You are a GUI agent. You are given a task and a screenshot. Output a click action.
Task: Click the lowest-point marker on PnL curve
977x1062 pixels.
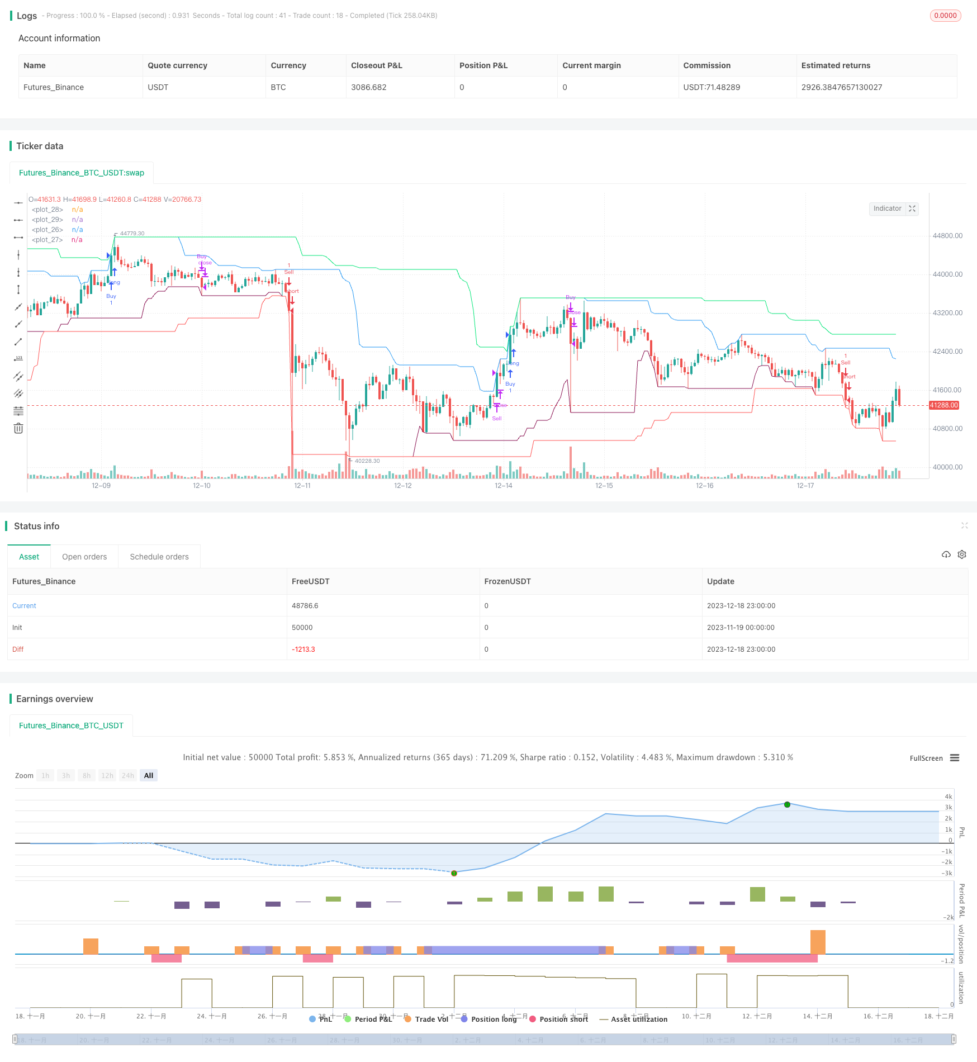coord(454,873)
